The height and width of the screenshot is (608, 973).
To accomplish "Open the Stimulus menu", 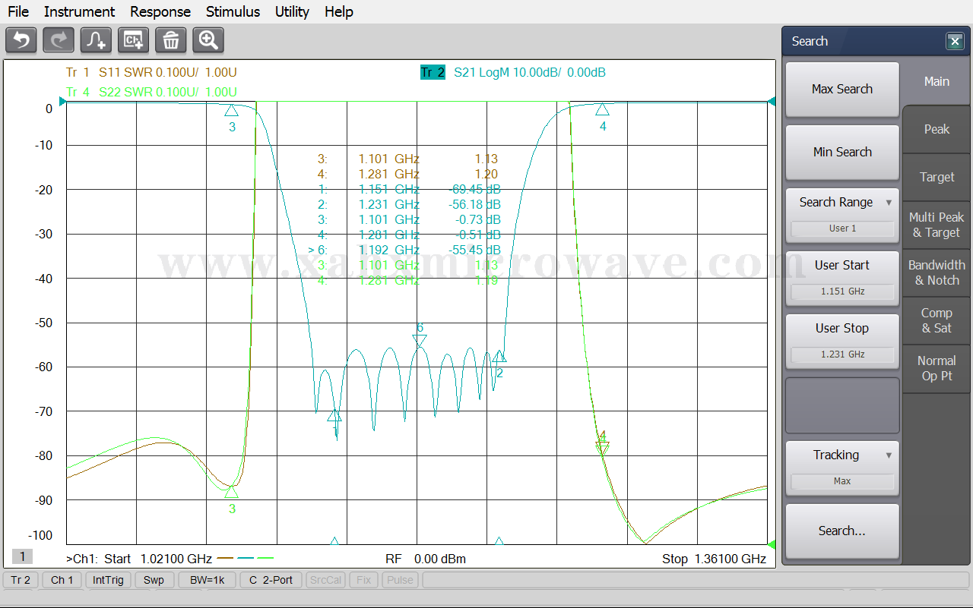I will (x=233, y=11).
